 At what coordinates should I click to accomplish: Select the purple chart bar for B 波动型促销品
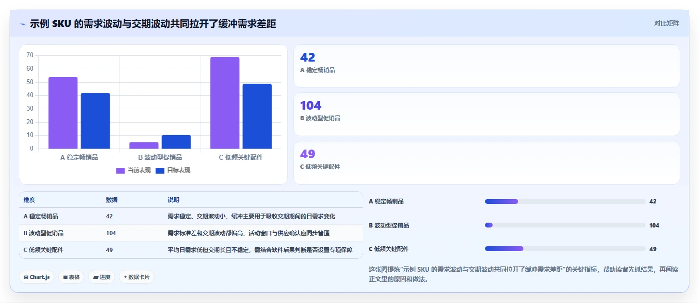pyautogui.click(x=144, y=145)
